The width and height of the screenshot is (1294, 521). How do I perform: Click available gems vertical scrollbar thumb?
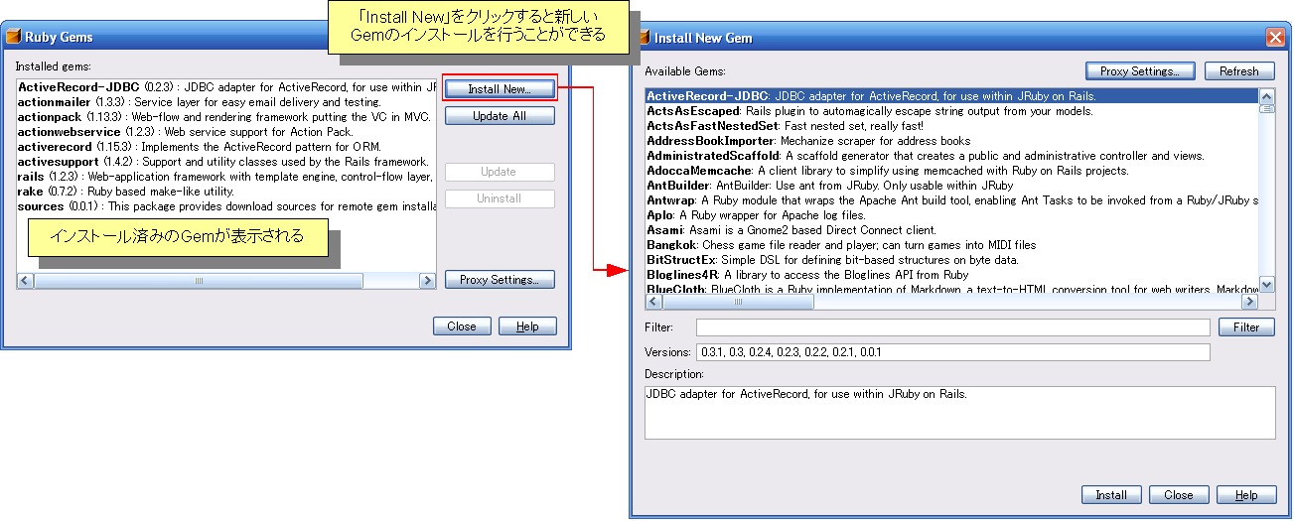click(x=1266, y=109)
